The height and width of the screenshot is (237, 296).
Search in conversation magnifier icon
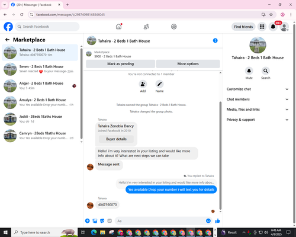[266, 71]
